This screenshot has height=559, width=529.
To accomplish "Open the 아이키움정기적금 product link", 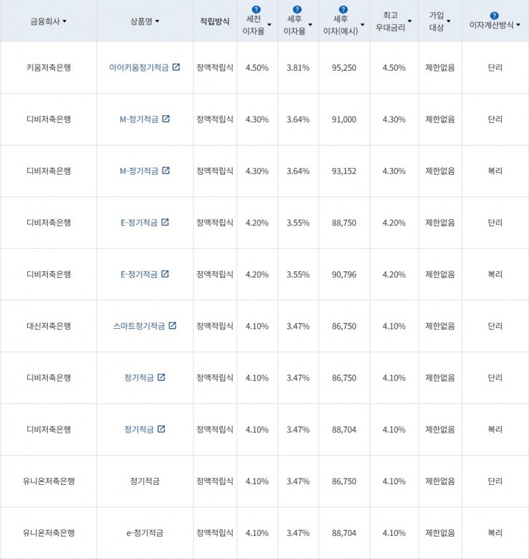I will [x=139, y=67].
